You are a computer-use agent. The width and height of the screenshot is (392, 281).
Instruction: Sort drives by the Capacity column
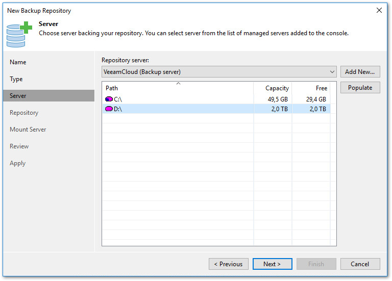coord(273,88)
